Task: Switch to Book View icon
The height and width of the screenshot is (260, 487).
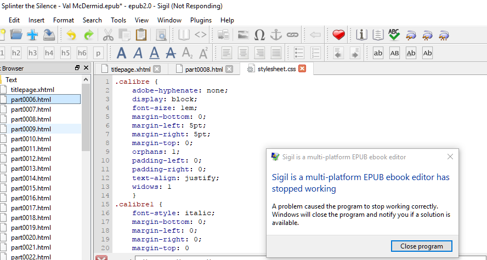Action: coord(184,35)
